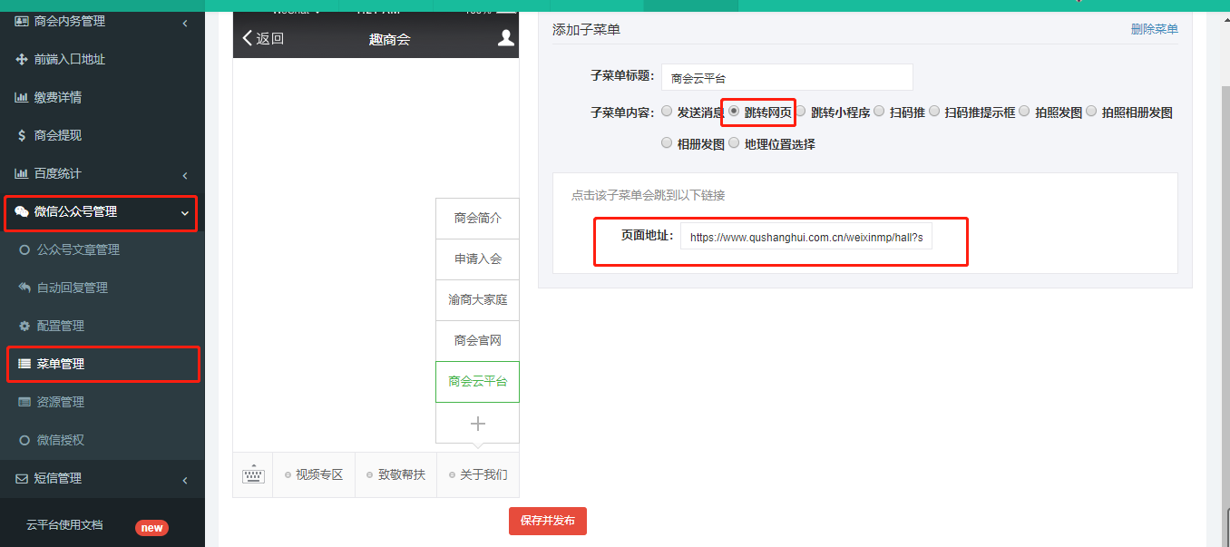Select the 跳转小程序 radio button
Screen dimensions: 1230x547
(x=801, y=112)
